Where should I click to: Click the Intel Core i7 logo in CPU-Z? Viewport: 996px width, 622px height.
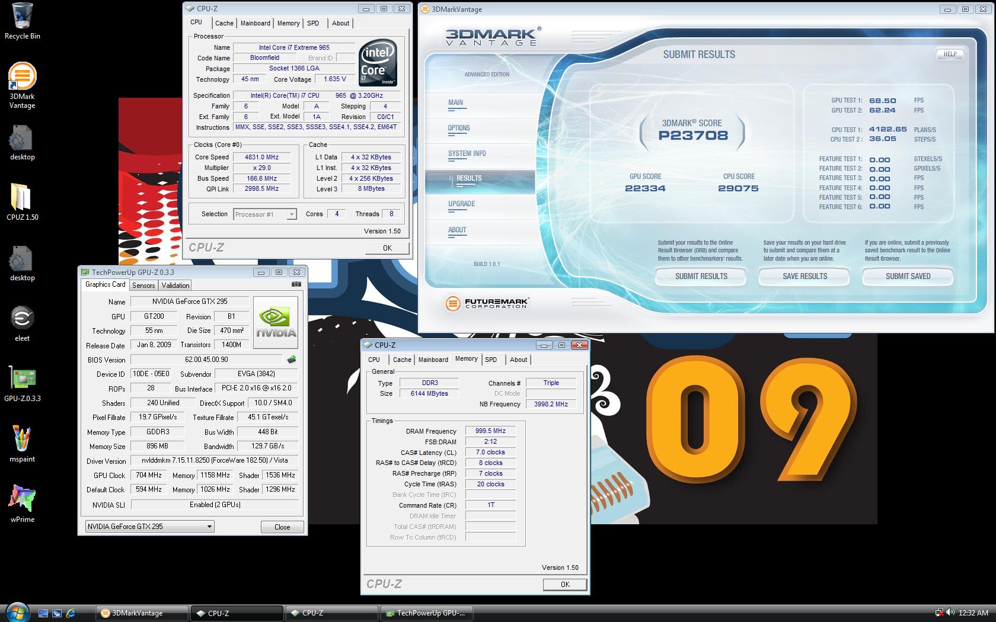coord(378,63)
